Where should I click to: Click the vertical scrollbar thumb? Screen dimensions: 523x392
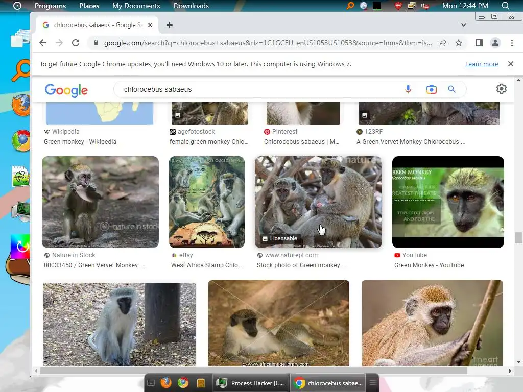(x=518, y=238)
